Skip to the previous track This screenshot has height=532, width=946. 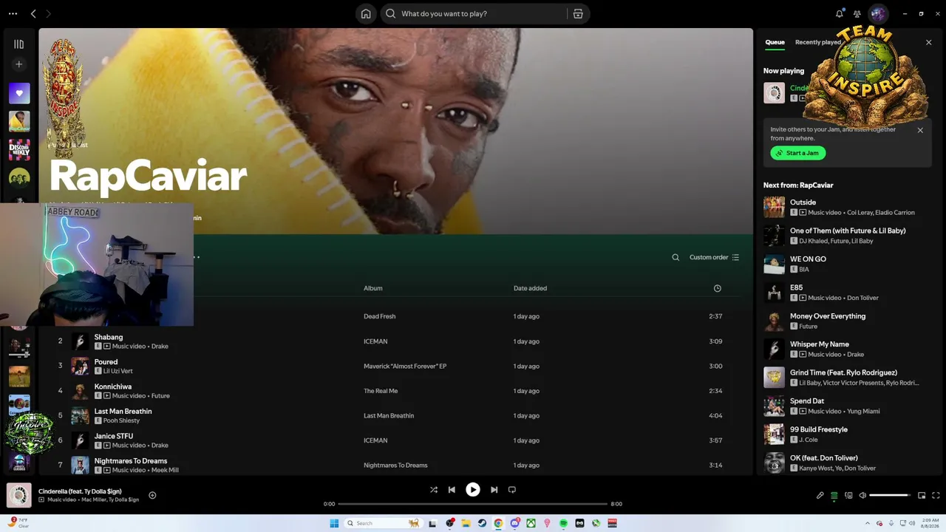coord(452,489)
